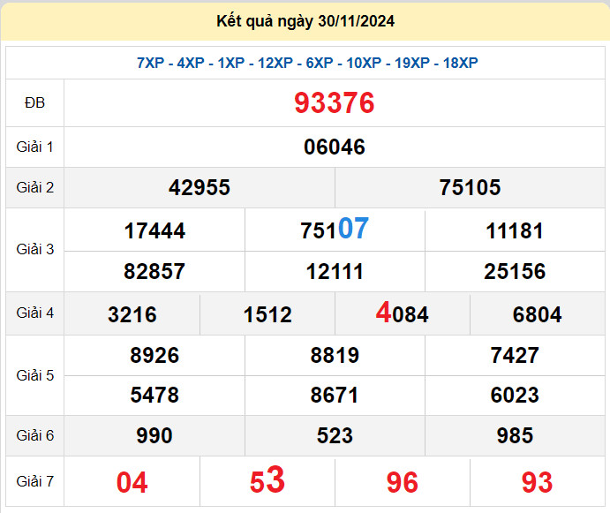Click the Giải 4 number 4084
The width and height of the screenshot is (610, 513).
coord(403,313)
